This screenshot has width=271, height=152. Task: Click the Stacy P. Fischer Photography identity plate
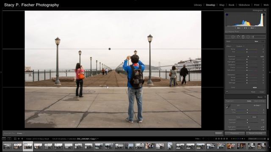coord(31,5)
